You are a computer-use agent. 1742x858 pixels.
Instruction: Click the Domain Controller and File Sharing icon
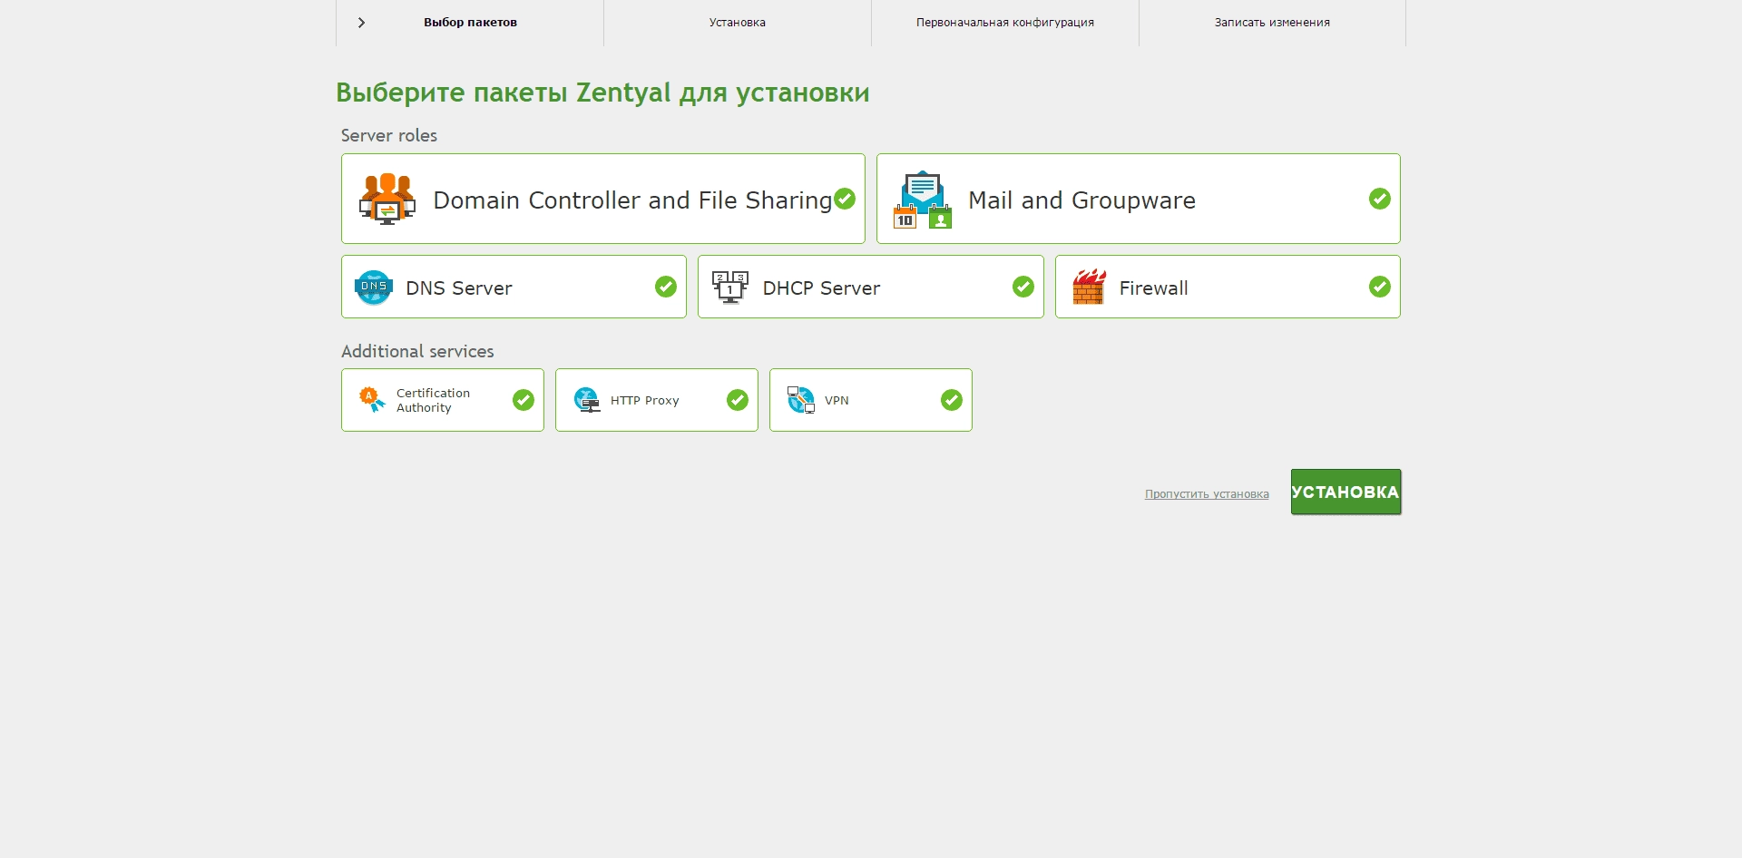(x=387, y=199)
